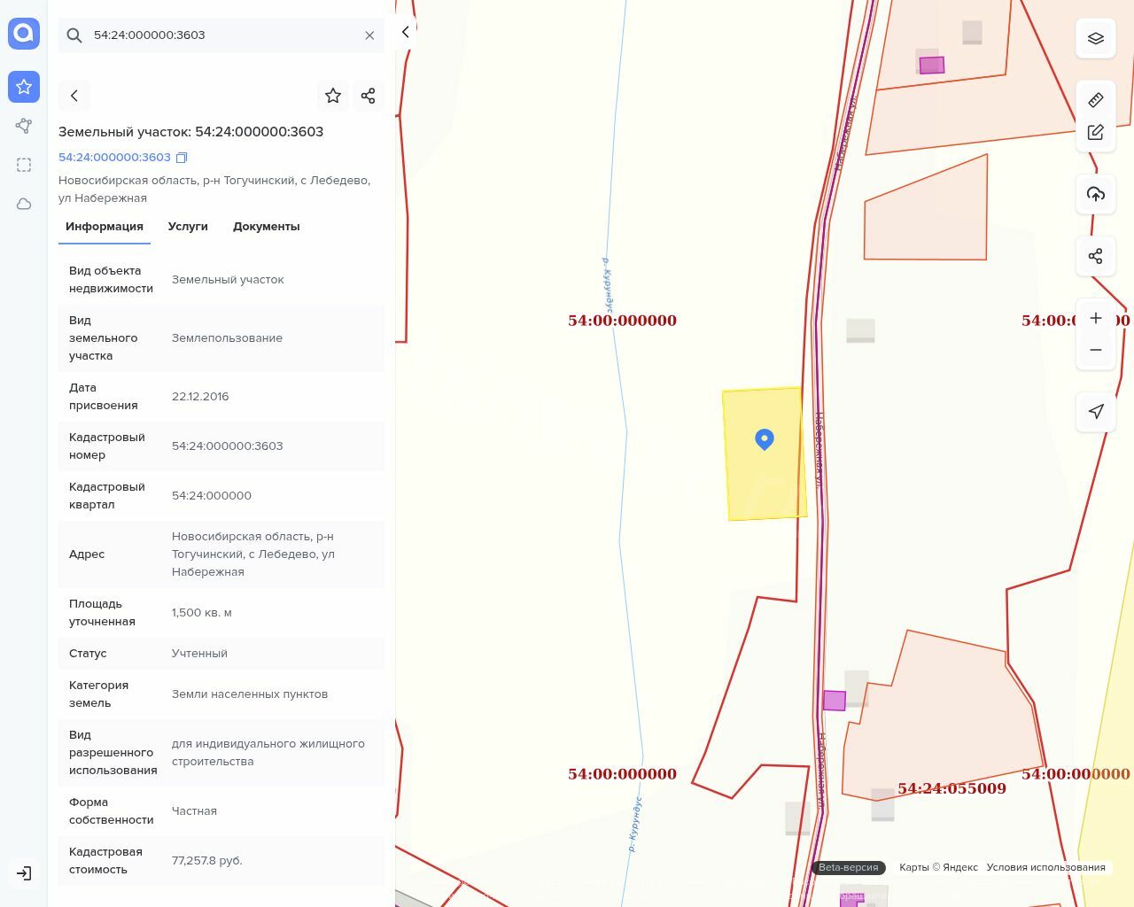Screen dimensions: 1134x907
Task: Click the cloud upload icon on map
Action: click(x=1095, y=194)
